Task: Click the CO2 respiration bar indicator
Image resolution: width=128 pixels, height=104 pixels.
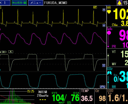Action: coord(108,82)
